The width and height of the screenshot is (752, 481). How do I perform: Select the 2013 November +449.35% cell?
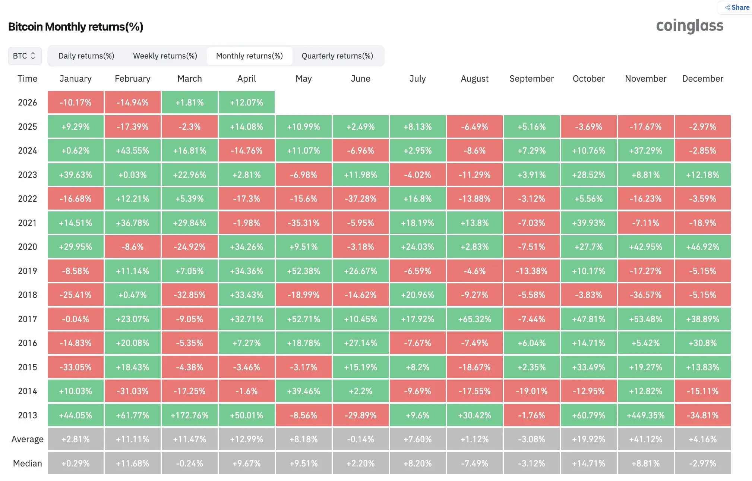click(x=646, y=415)
